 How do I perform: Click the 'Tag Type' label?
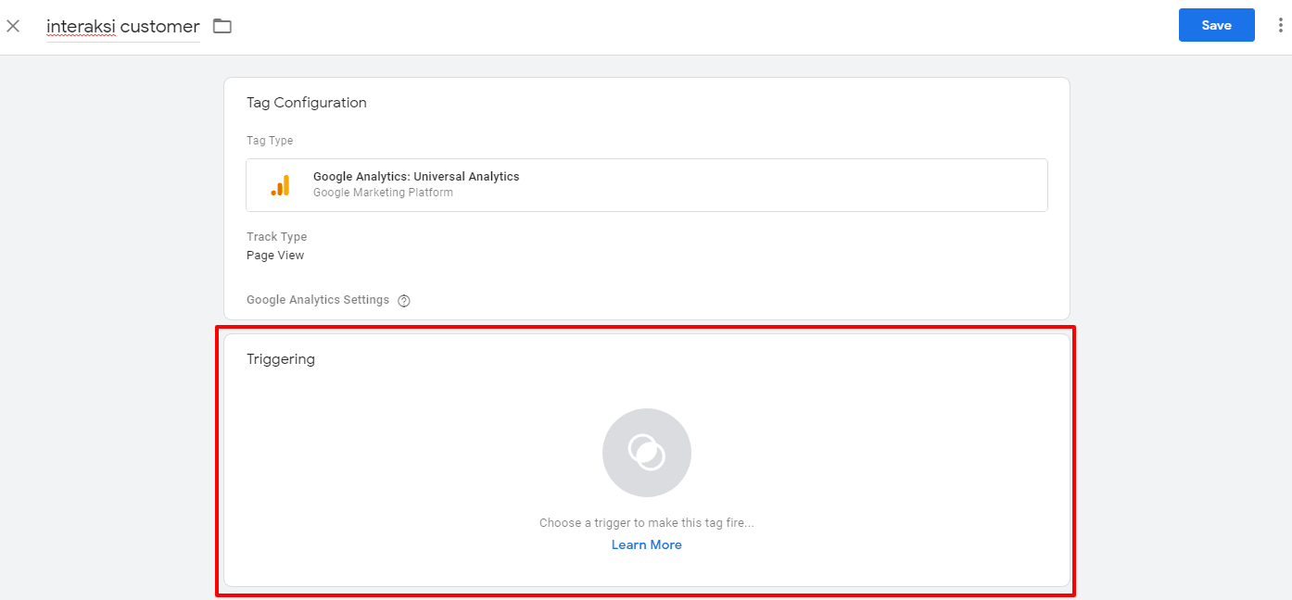coord(269,141)
